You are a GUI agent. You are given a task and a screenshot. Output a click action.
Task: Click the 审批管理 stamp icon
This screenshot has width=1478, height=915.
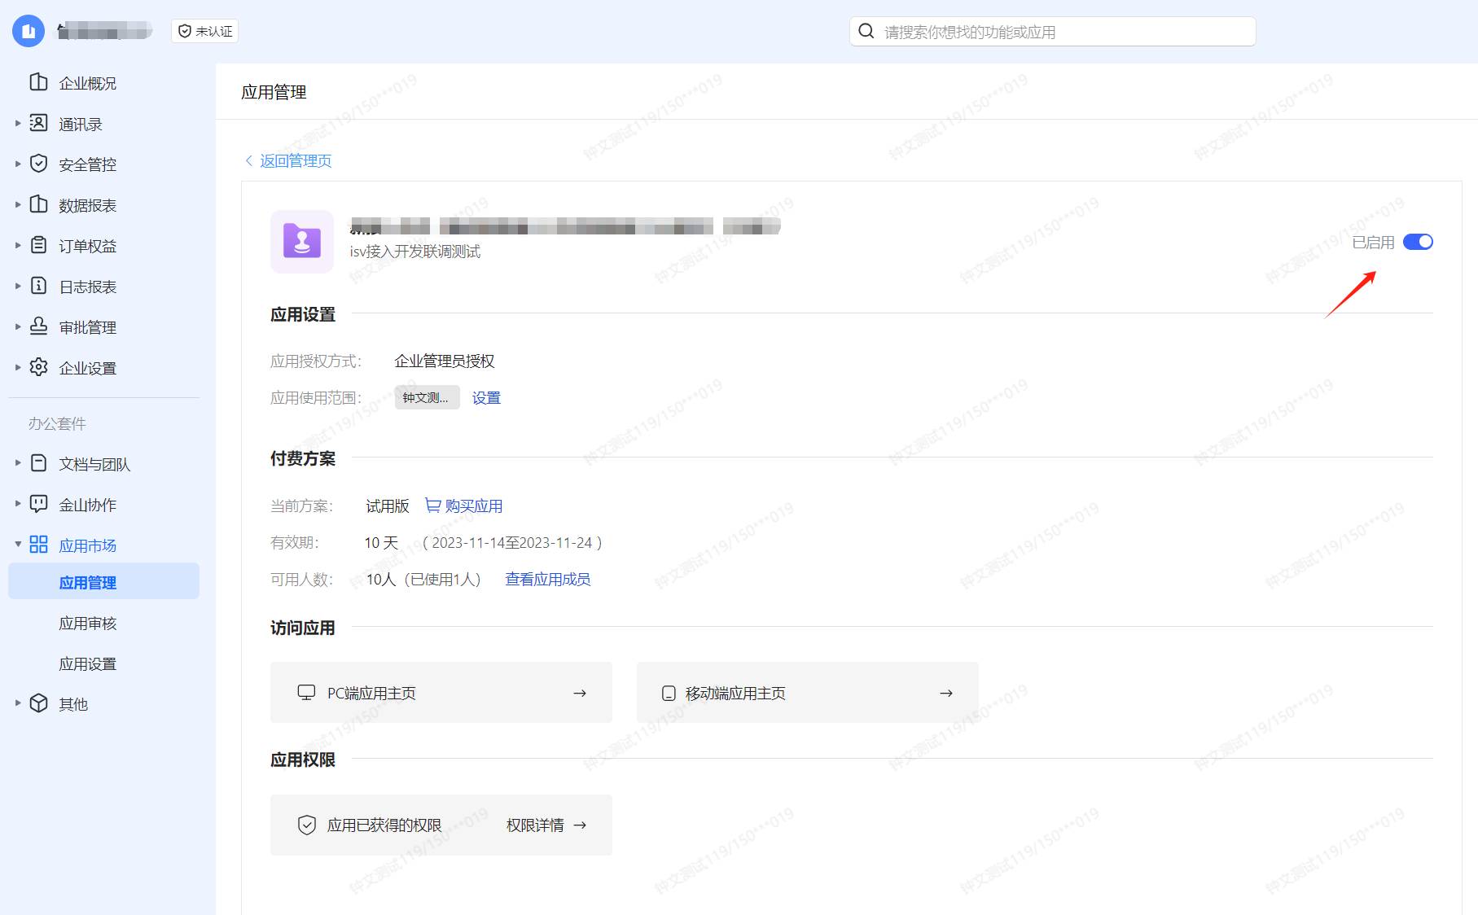pyautogui.click(x=38, y=326)
